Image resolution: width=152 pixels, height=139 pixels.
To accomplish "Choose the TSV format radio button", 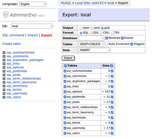I will point(112,33).
